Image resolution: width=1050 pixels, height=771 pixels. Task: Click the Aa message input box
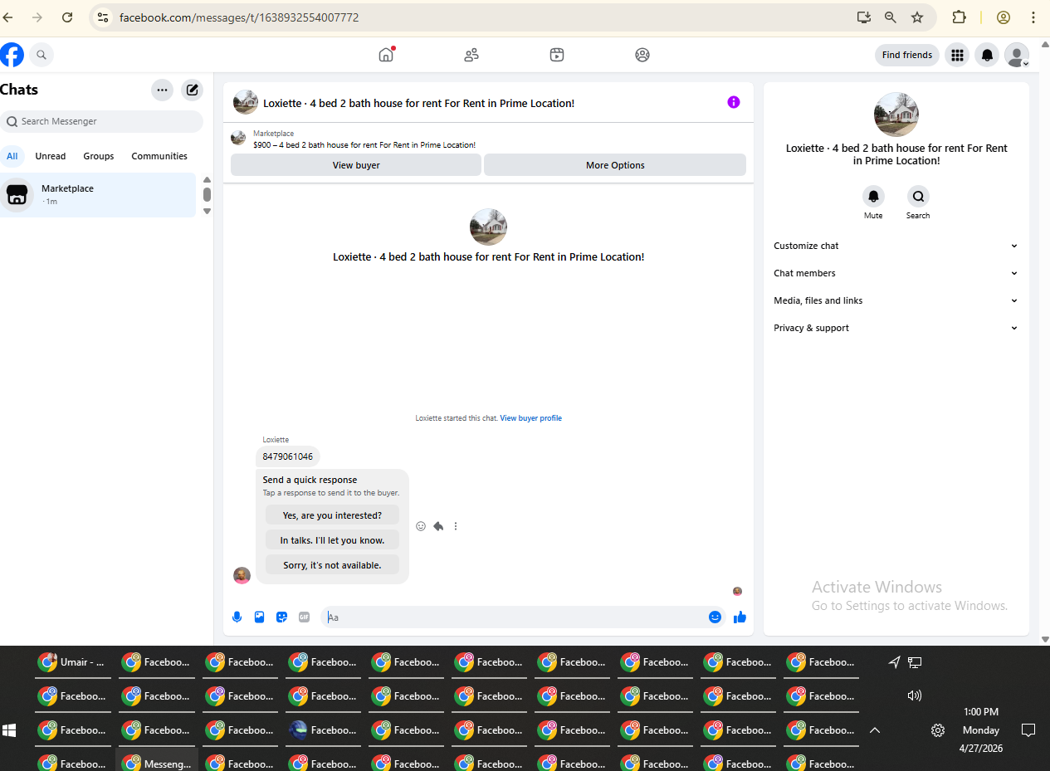tap(515, 617)
